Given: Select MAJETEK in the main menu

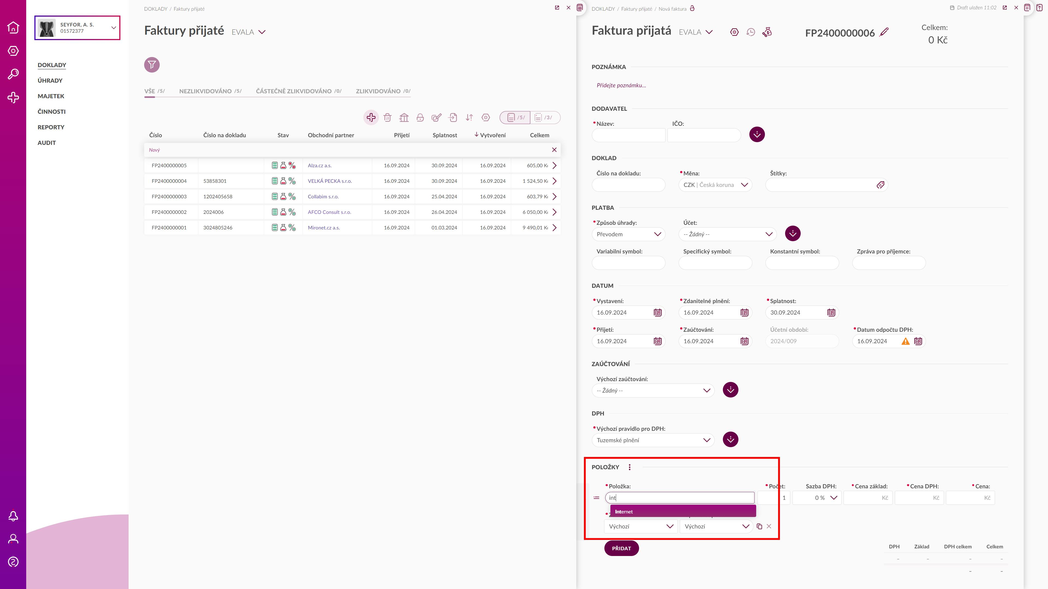Looking at the screenshot, I should pos(51,96).
